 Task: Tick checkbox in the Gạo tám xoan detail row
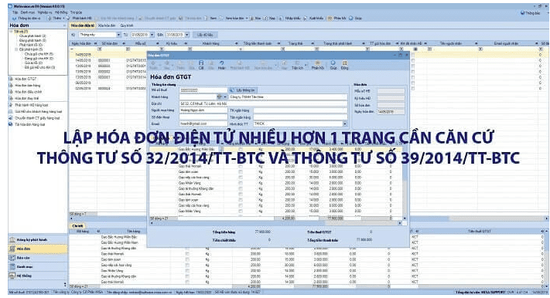pos(187,259)
